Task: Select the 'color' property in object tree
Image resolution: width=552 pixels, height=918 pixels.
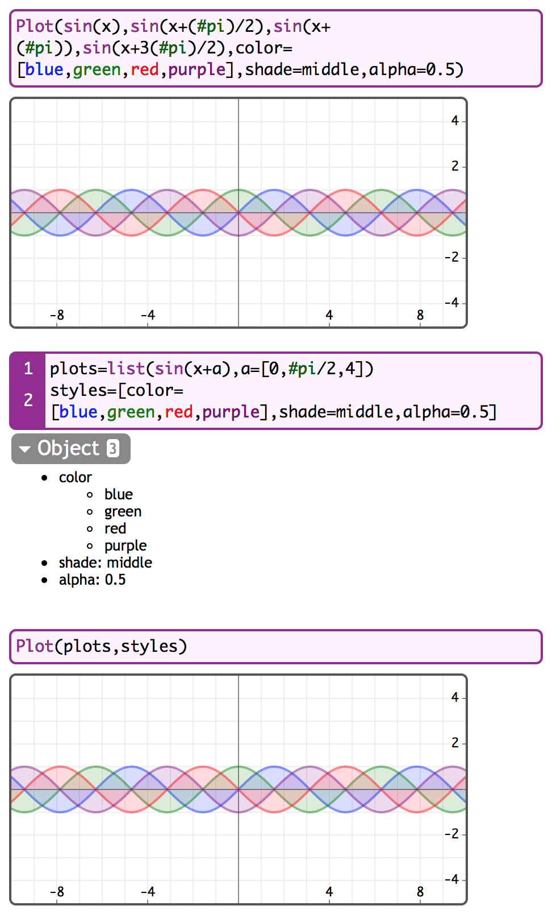Action: 75,477
